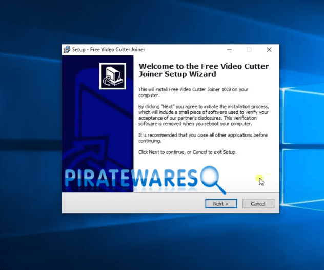This screenshot has width=324, height=270.
Task: Click the paragraph about partner's disclosures
Action: coord(204,115)
